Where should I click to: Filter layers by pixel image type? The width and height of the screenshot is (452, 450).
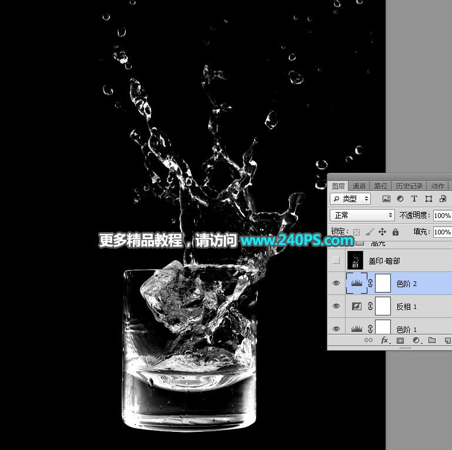click(386, 199)
